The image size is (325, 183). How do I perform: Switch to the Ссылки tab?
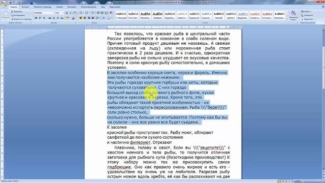(x=59, y=7)
